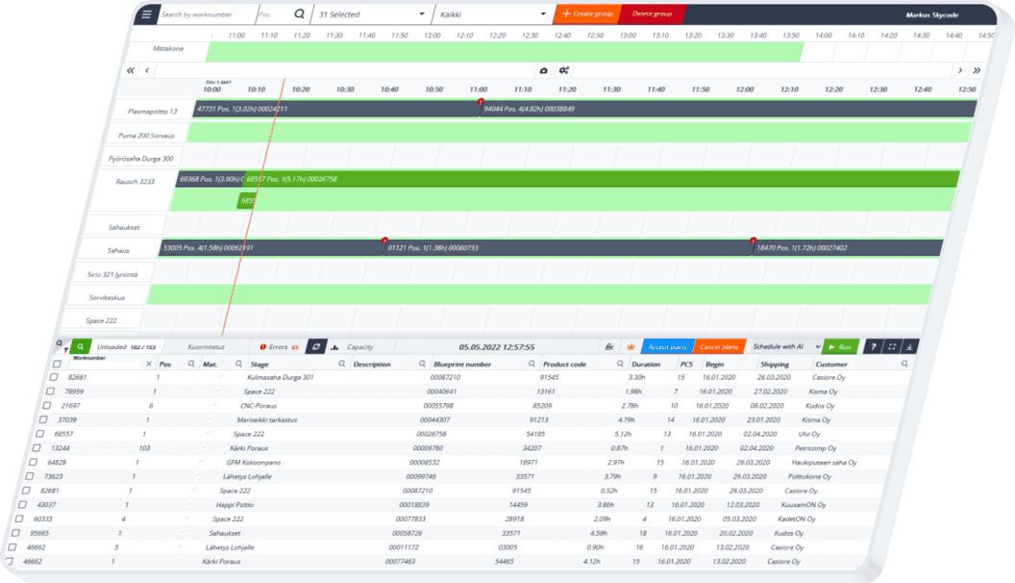Open help with the question mark button
1015x583 pixels.
tap(874, 346)
